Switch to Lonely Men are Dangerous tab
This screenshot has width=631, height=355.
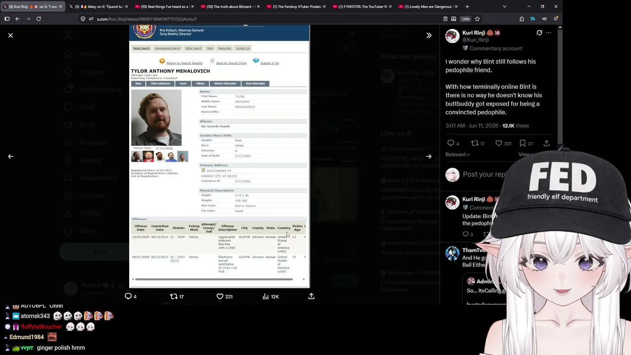pyautogui.click(x=429, y=6)
